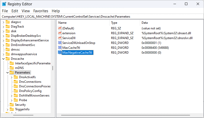Click the DiagTrack folder icon
Viewport: 204px width, 118px height.
coord(8,27)
